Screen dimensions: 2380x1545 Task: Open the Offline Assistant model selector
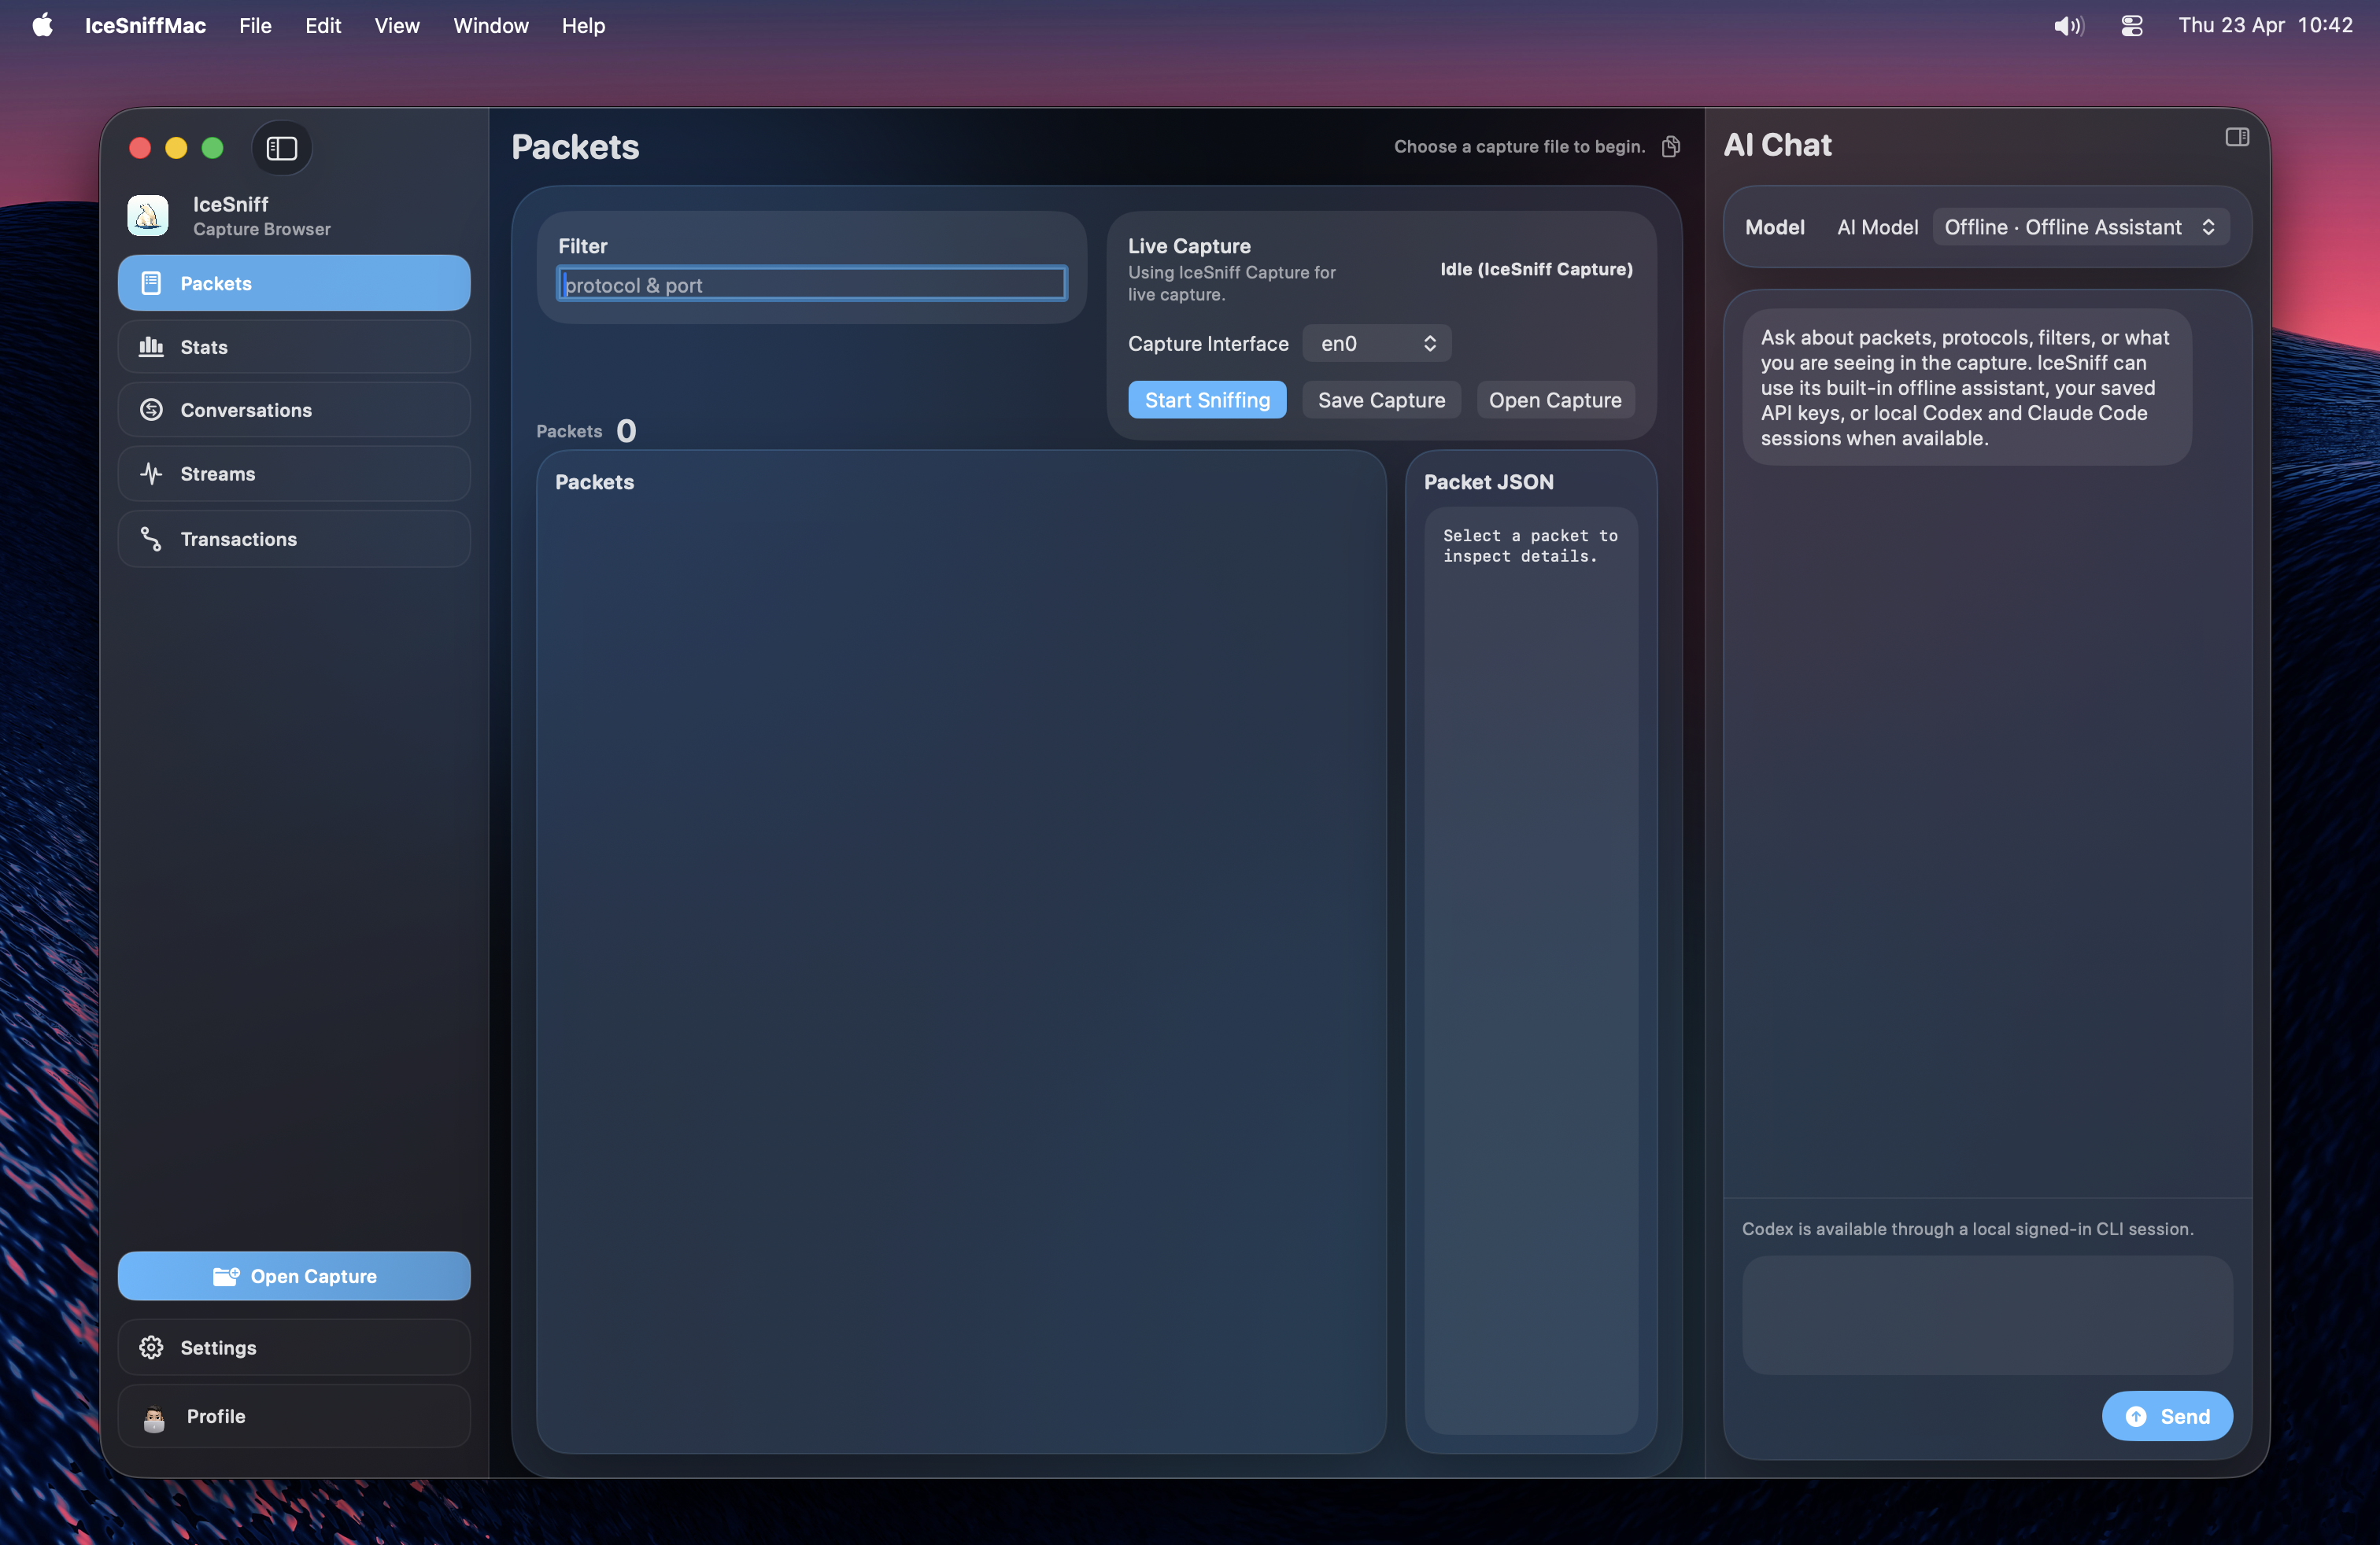[2079, 227]
